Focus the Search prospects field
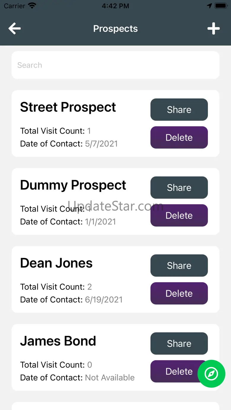The height and width of the screenshot is (410, 231). pos(115,65)
